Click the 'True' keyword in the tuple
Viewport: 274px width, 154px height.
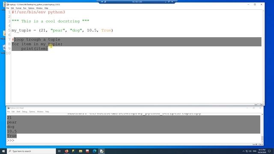pos(106,30)
